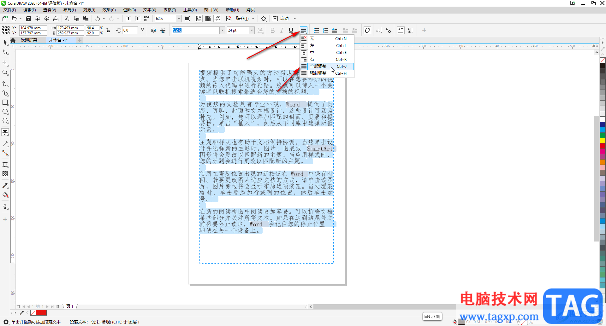Screen dimensions: 606x326
Task: Expand the Open file dropdown arrow
Action: click(21, 19)
